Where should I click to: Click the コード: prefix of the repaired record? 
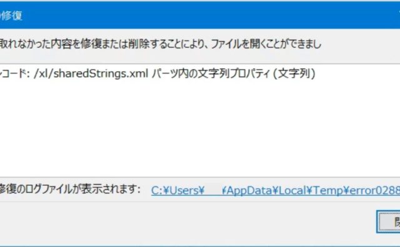pyautogui.click(x=15, y=74)
